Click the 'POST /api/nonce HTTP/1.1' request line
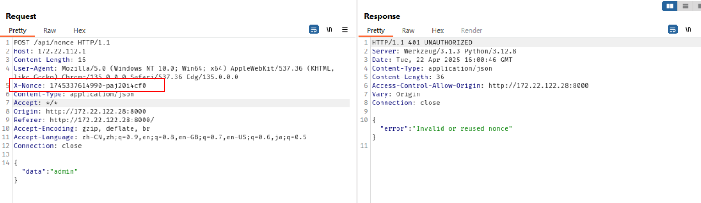 point(62,43)
